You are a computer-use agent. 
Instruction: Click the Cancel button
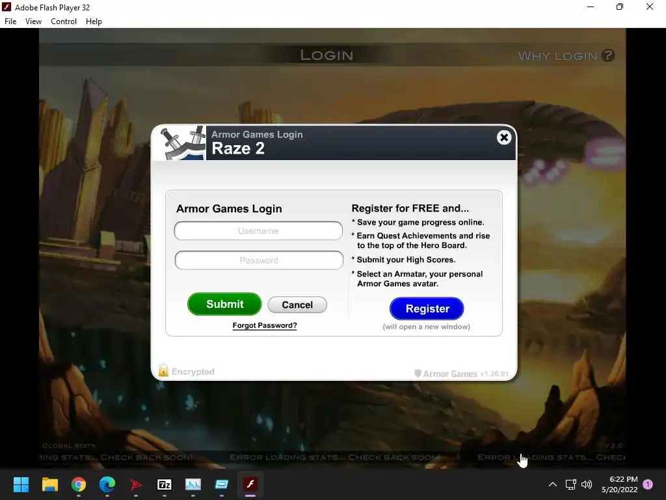pos(297,305)
